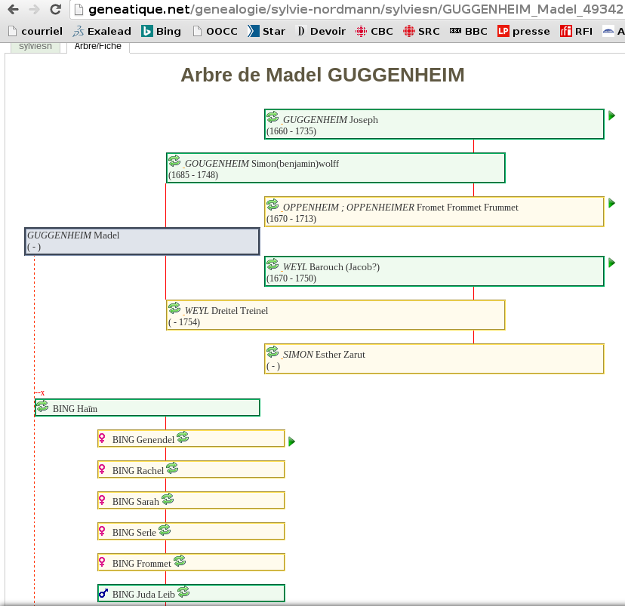
Task: Click recenter icon beside WEYL Dreitel Treinel
Action: pyautogui.click(x=174, y=309)
